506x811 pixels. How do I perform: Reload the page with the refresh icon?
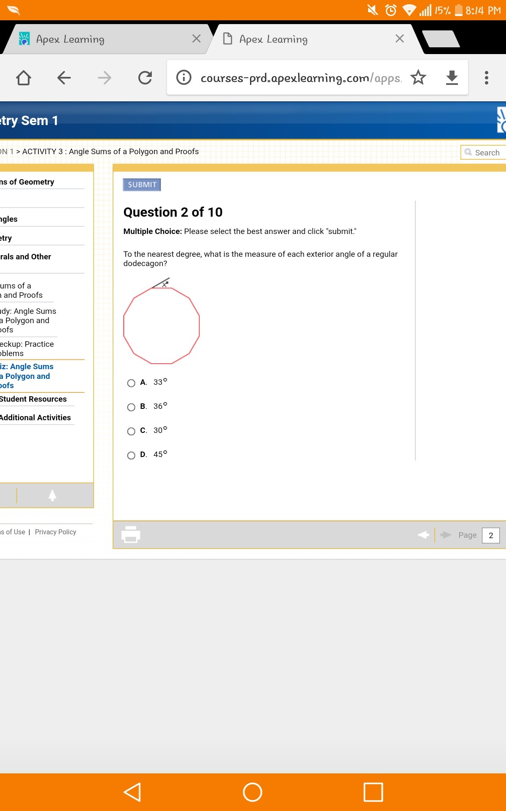(x=145, y=78)
